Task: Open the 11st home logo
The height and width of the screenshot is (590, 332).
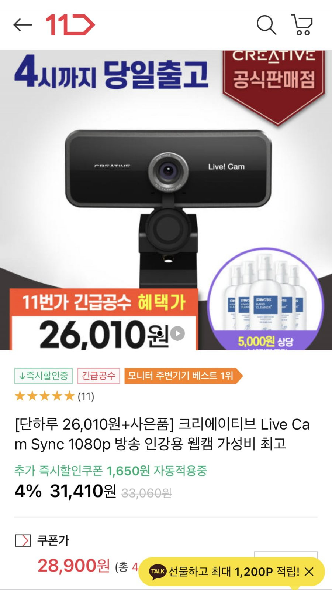Action: coord(70,25)
